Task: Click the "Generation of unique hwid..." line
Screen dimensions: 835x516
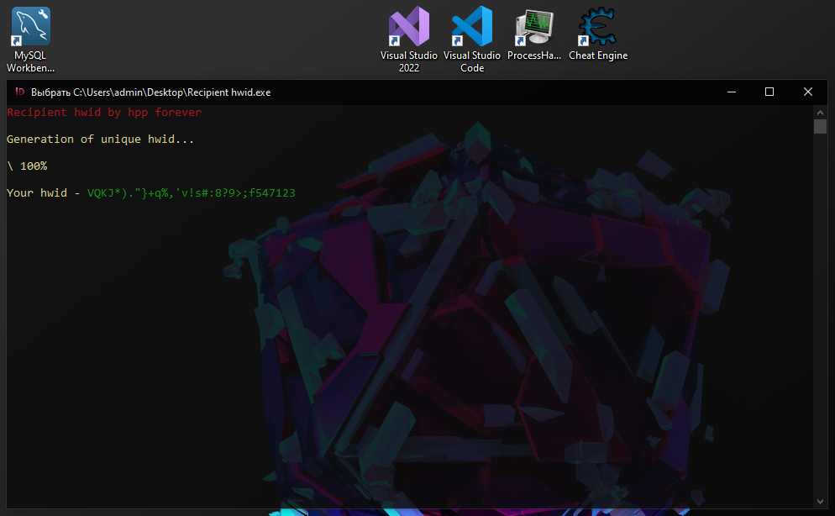Action: tap(100, 140)
